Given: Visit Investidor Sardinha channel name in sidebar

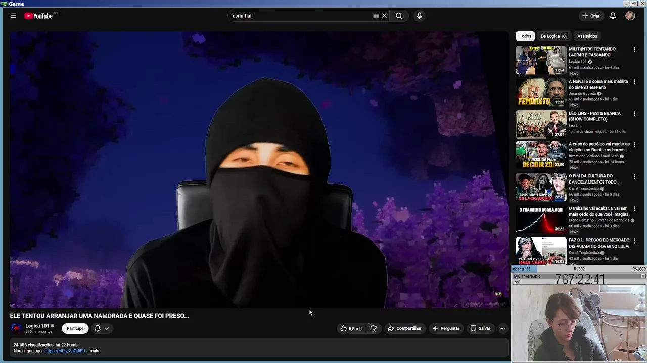Looking at the screenshot, I should click(x=593, y=156).
